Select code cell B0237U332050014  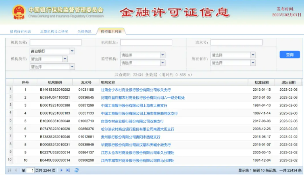coord(55,152)
